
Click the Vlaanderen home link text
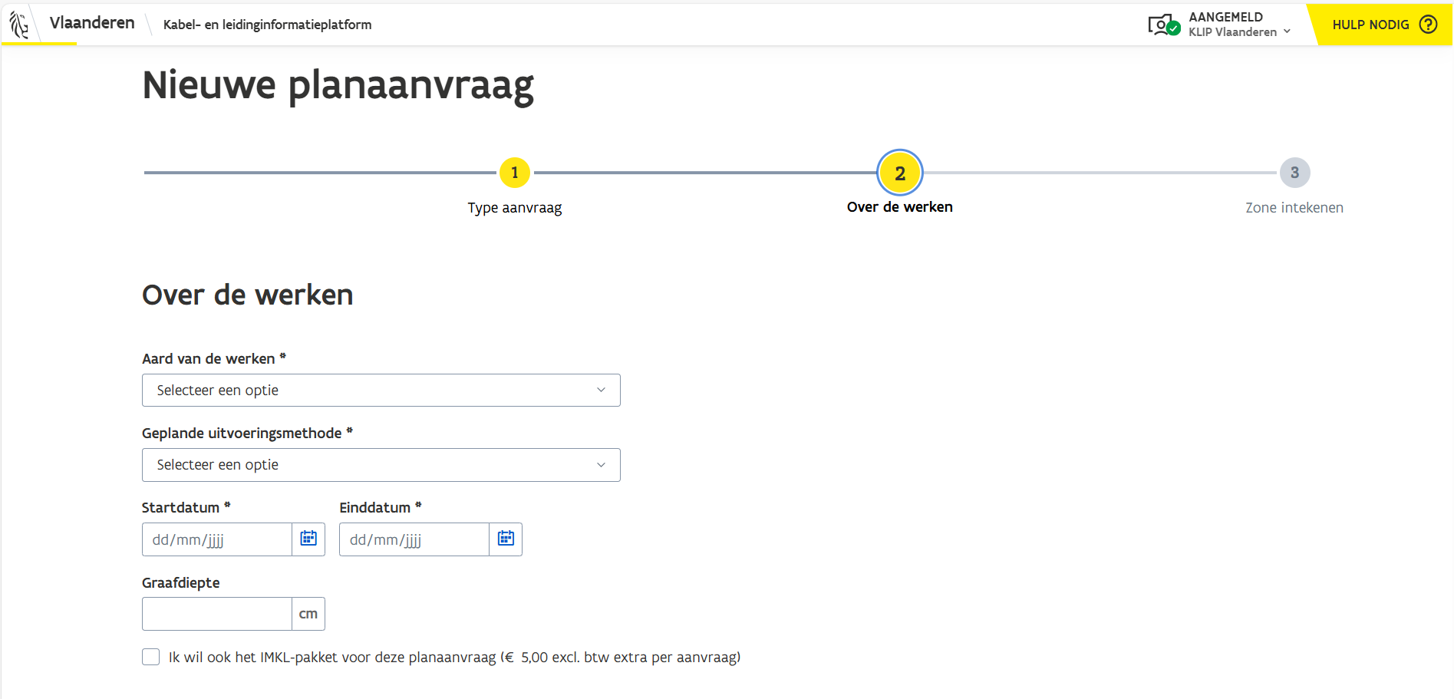[x=92, y=23]
